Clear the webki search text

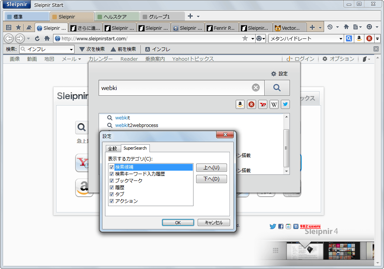(256, 88)
